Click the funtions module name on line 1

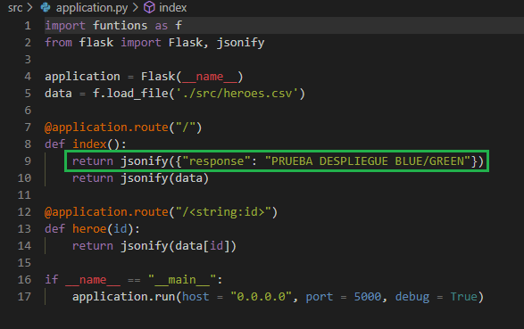(120, 26)
